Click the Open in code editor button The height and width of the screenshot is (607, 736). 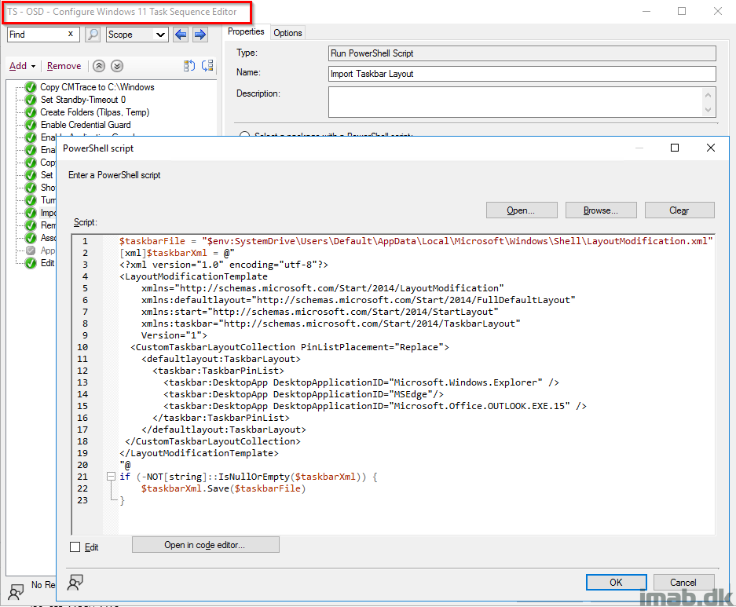(x=205, y=545)
